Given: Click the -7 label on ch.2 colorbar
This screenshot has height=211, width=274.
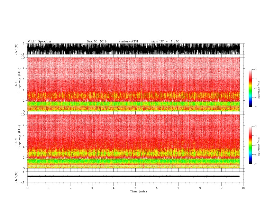Looking at the screenshot, I should tap(255, 164).
